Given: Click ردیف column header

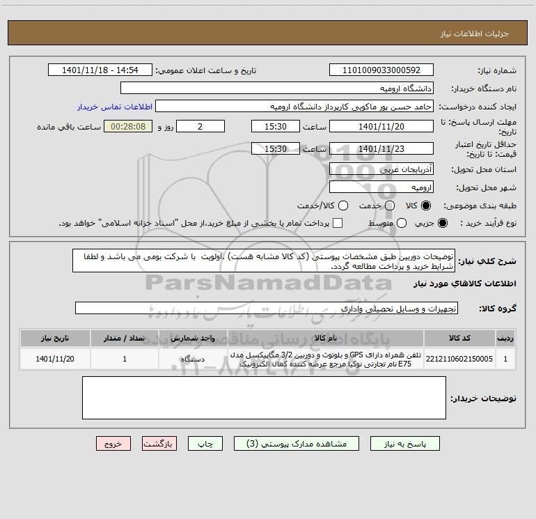Looking at the screenshot, I should point(505,338).
